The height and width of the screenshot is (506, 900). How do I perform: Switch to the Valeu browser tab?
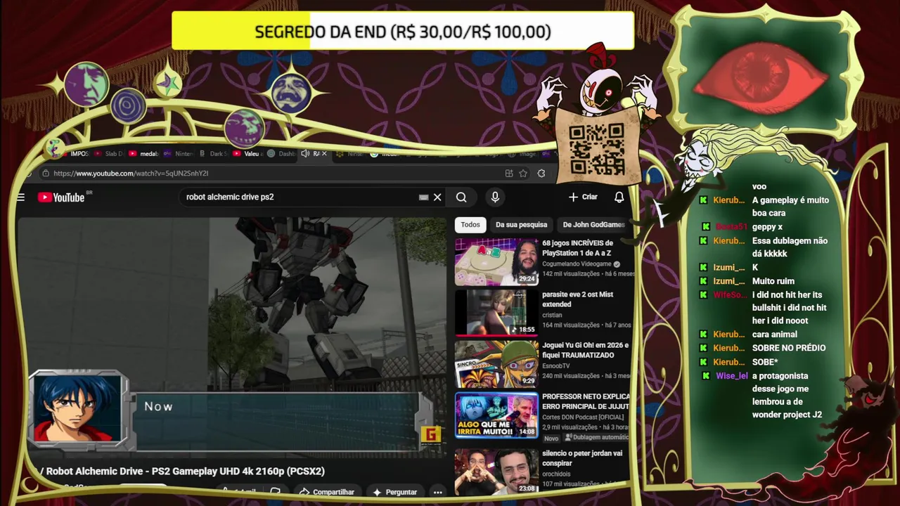[x=247, y=153]
